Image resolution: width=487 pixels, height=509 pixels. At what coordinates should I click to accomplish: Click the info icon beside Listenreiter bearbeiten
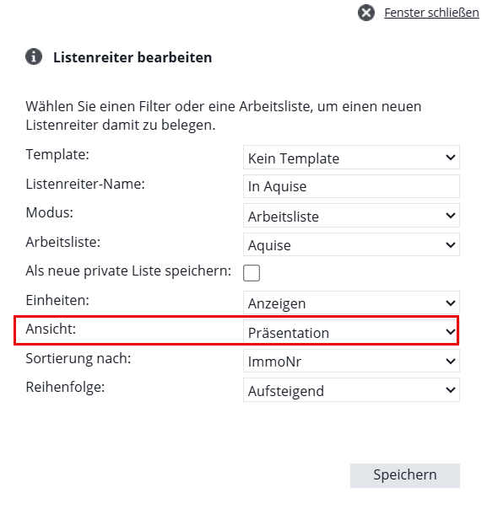[x=34, y=56]
